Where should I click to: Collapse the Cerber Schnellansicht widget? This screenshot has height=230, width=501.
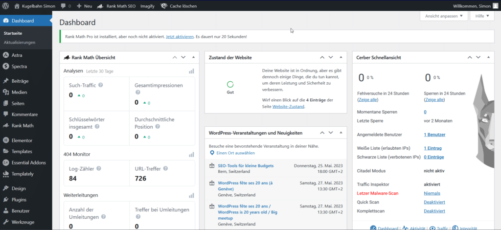coord(488,58)
